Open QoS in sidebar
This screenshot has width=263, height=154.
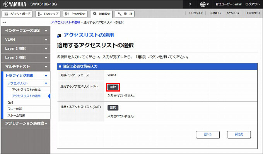10,102
